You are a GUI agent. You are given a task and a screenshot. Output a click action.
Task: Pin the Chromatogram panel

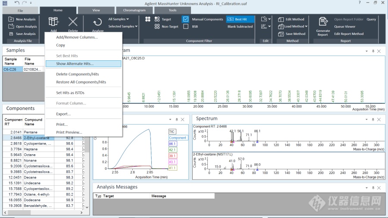[373, 51]
